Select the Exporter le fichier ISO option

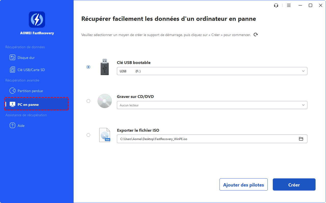[x=88, y=135]
